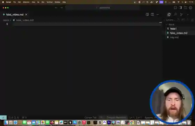Viewport: 195px width, 126px height.
Task: Open the View menu
Action: 33,2
